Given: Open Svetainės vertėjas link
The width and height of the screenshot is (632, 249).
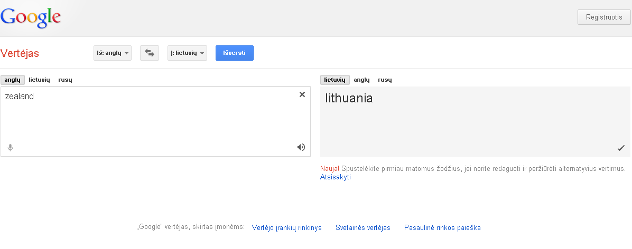Looking at the screenshot, I should (x=363, y=228).
